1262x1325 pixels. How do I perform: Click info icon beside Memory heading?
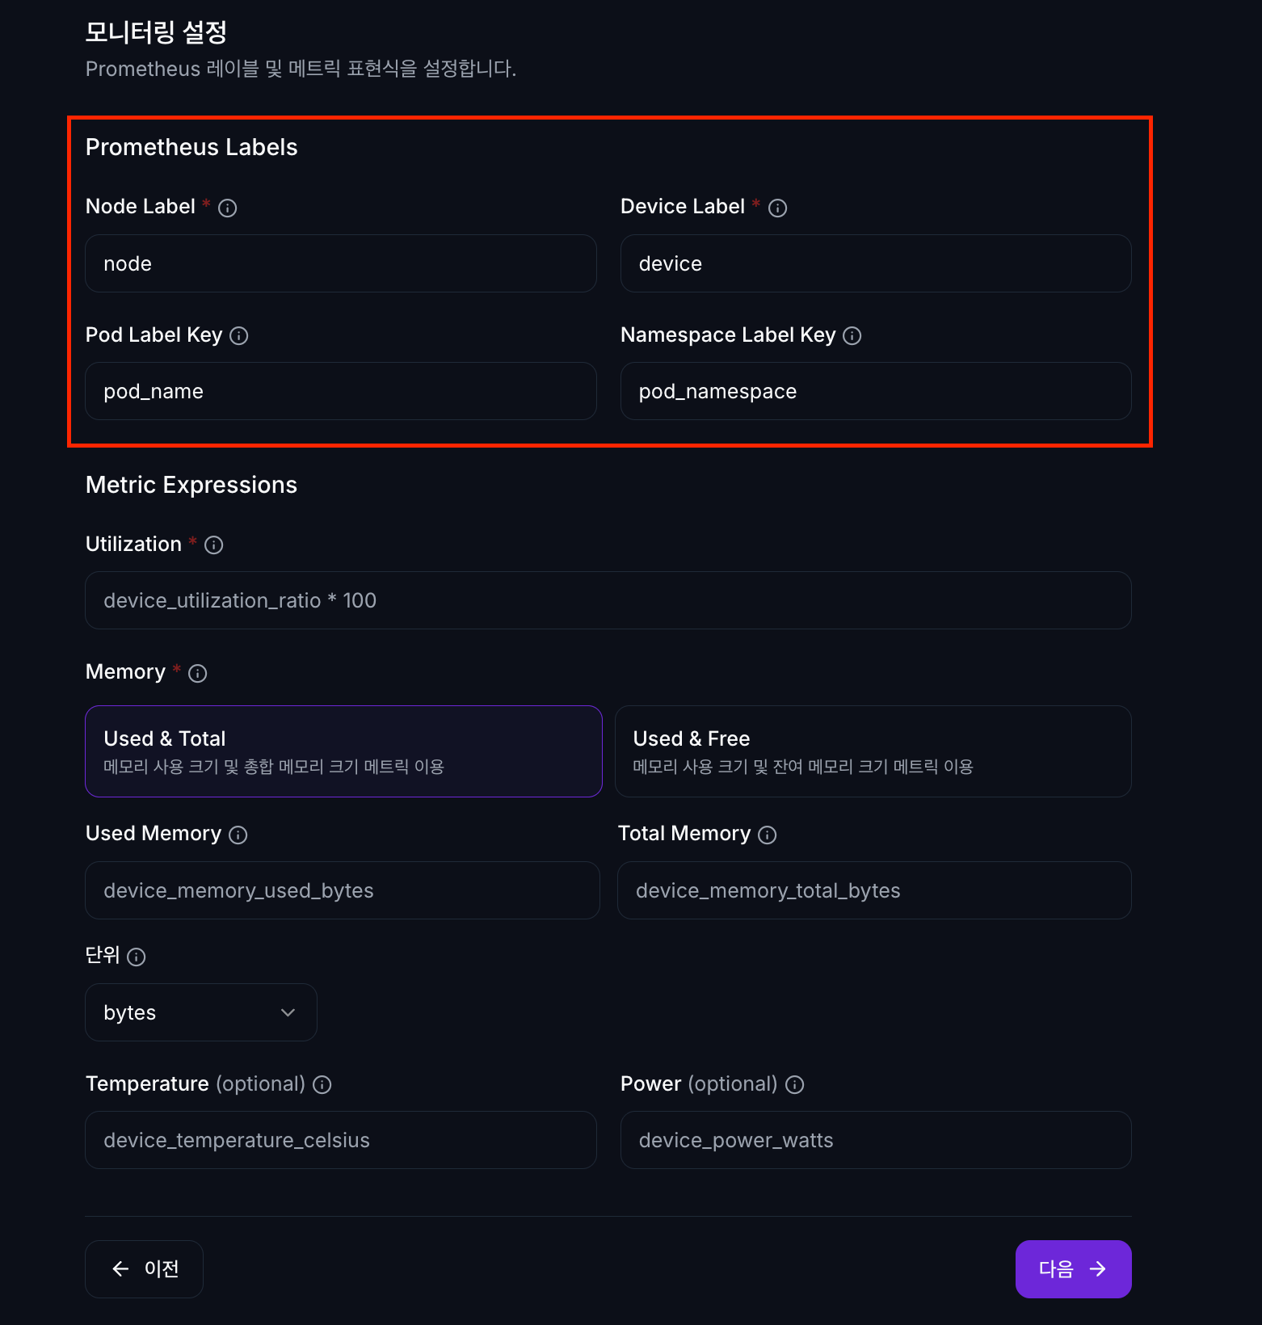[x=198, y=673]
